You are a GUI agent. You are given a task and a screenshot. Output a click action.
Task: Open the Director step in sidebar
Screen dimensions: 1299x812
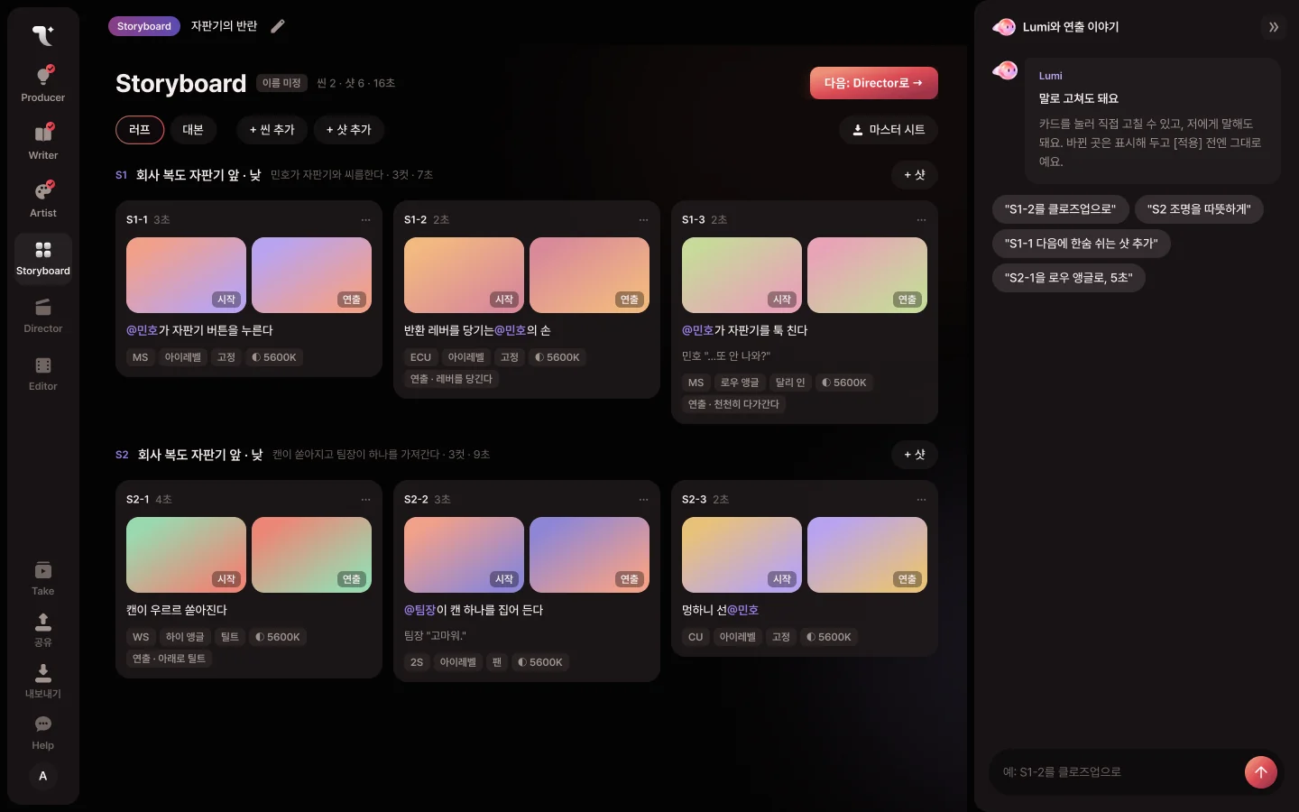click(43, 316)
